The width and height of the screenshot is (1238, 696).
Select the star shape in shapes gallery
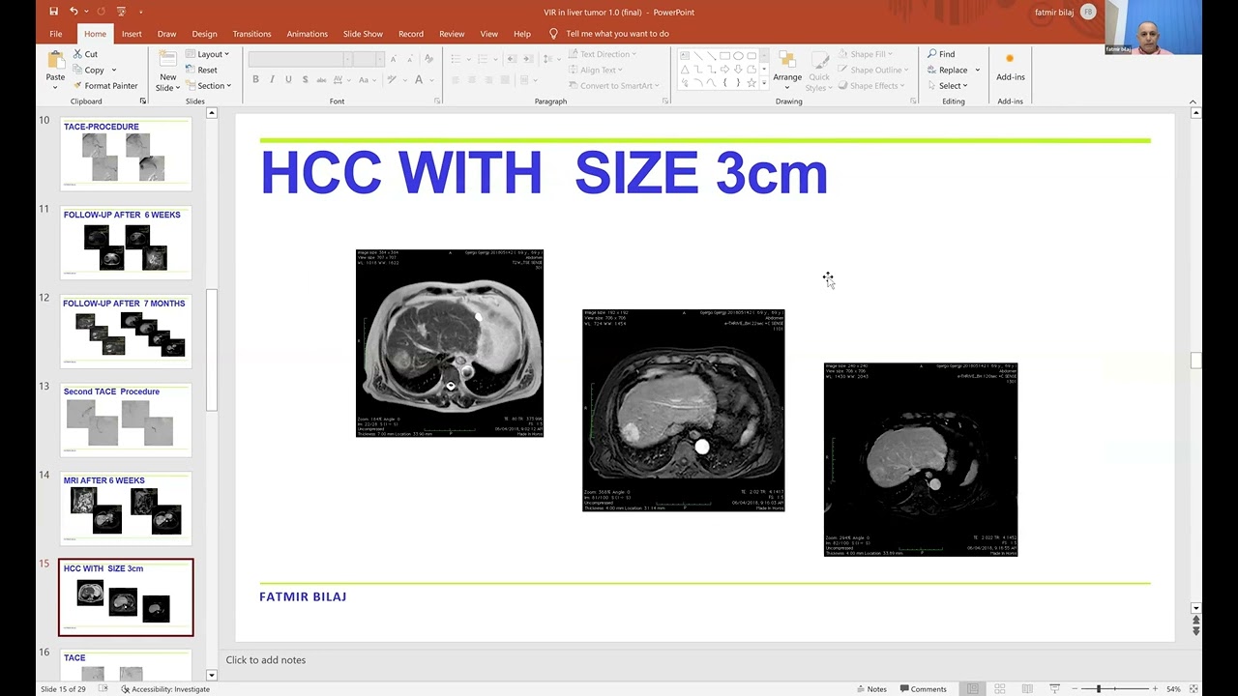click(752, 83)
